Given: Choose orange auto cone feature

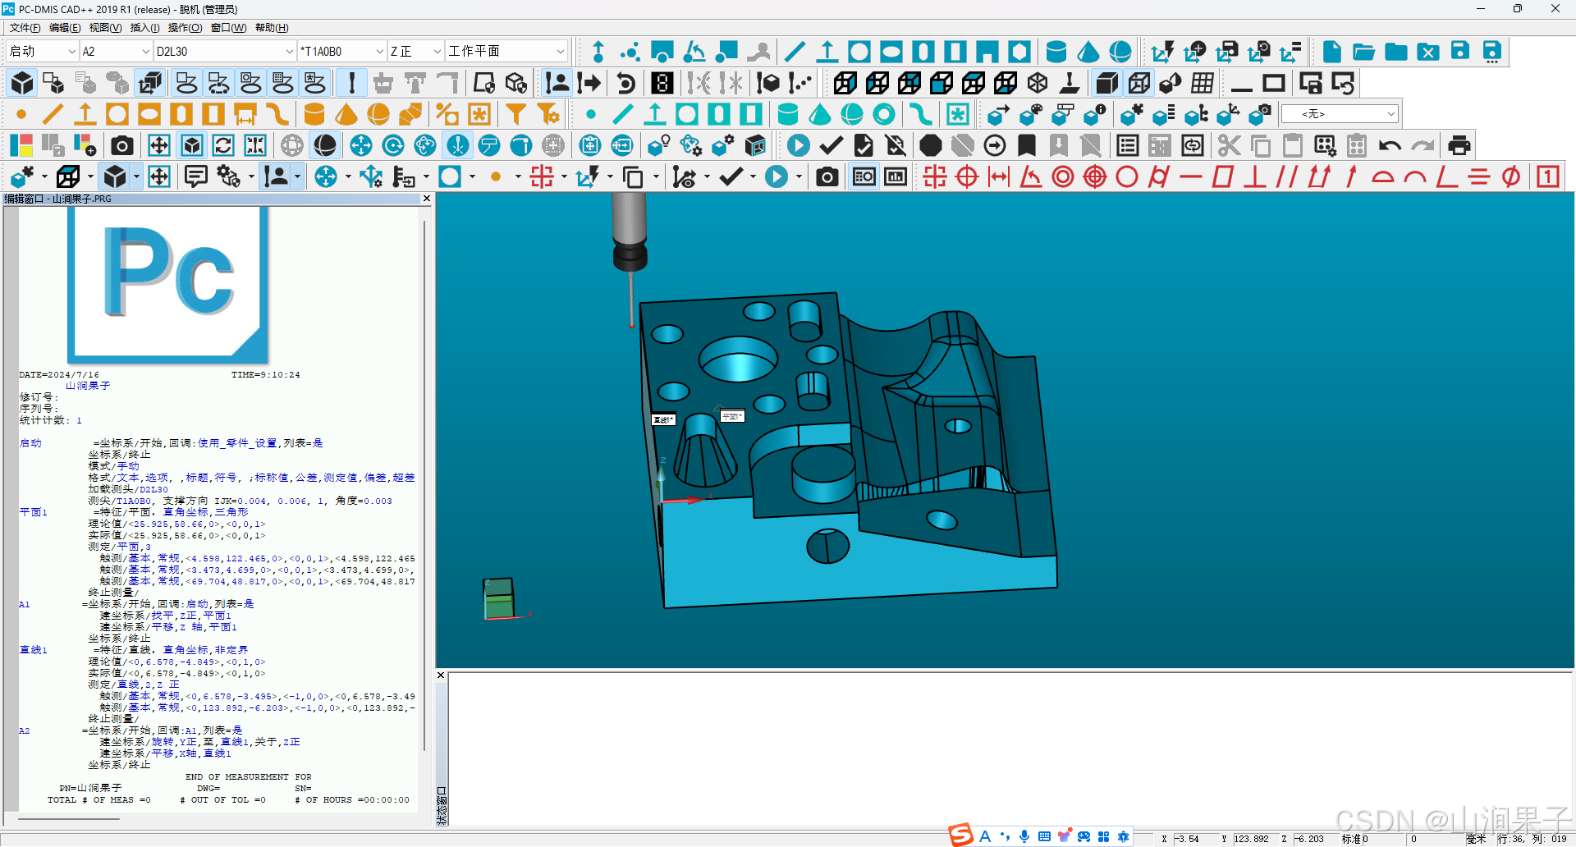Looking at the screenshot, I should point(346,114).
